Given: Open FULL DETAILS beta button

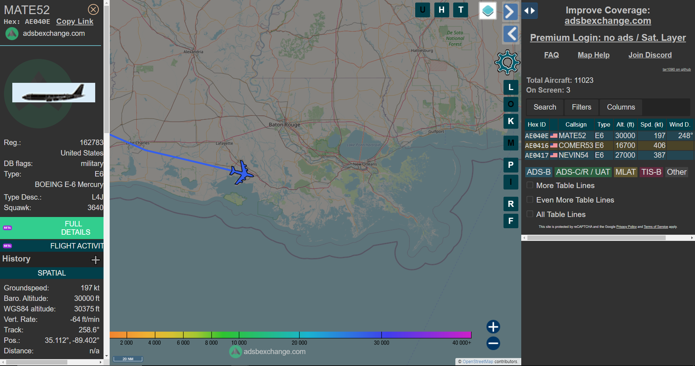Looking at the screenshot, I should click(x=52, y=228).
